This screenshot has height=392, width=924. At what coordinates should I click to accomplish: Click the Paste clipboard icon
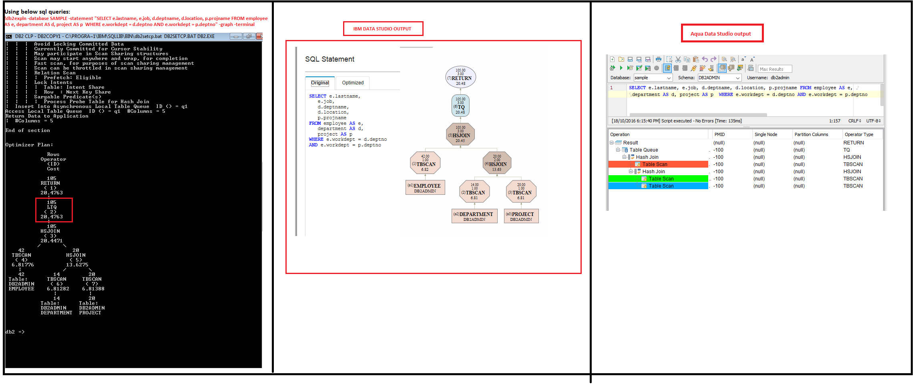click(695, 59)
